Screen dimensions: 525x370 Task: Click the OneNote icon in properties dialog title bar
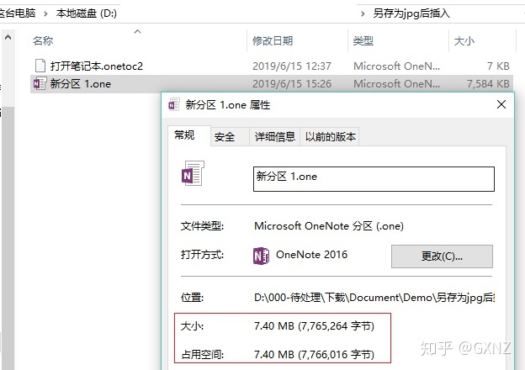pyautogui.click(x=174, y=105)
